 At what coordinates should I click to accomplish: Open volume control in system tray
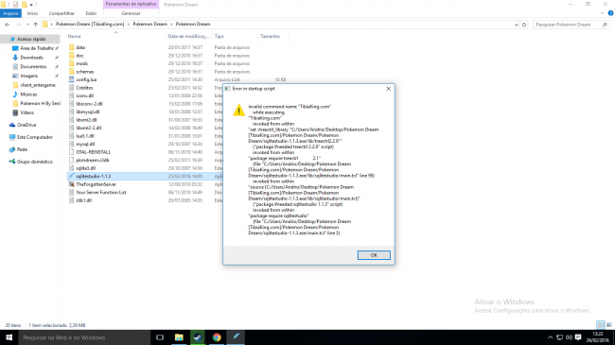[x=569, y=337]
